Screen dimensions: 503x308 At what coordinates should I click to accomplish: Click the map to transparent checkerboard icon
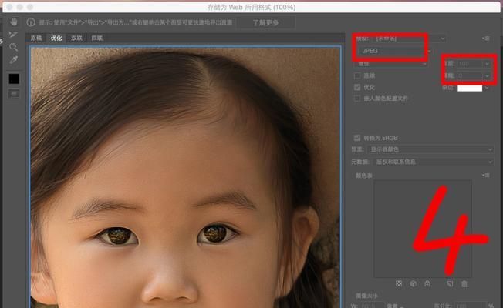click(x=399, y=283)
